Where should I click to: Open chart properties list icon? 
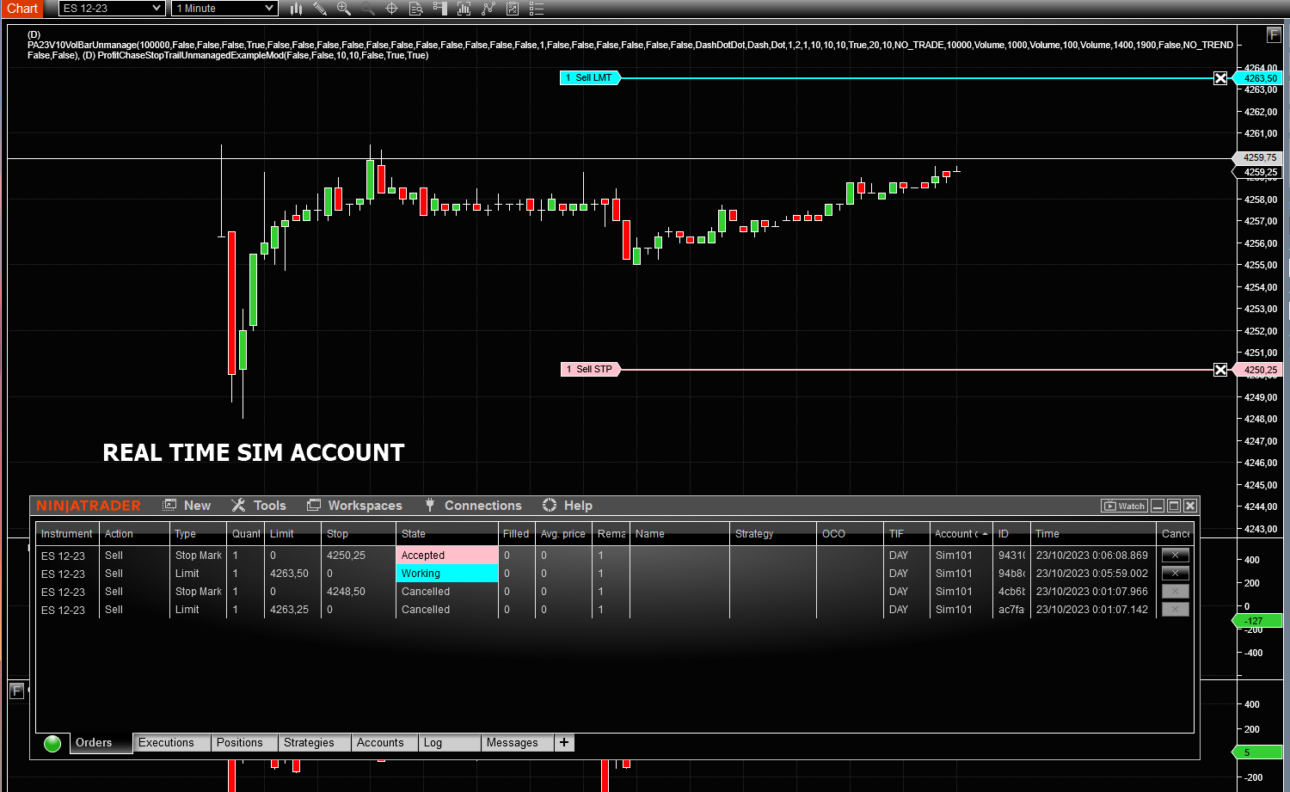[x=535, y=9]
